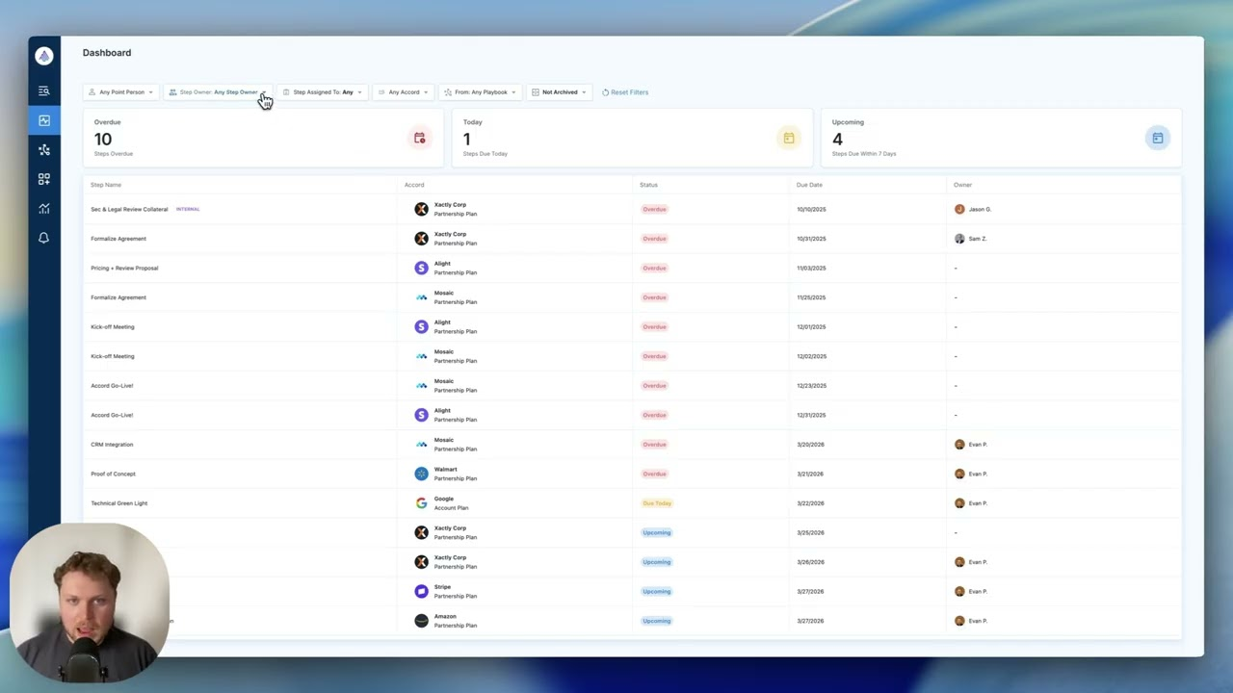Viewport: 1233px width, 693px height.
Task: Click the 11/03/2025 due date
Action: [811, 268]
